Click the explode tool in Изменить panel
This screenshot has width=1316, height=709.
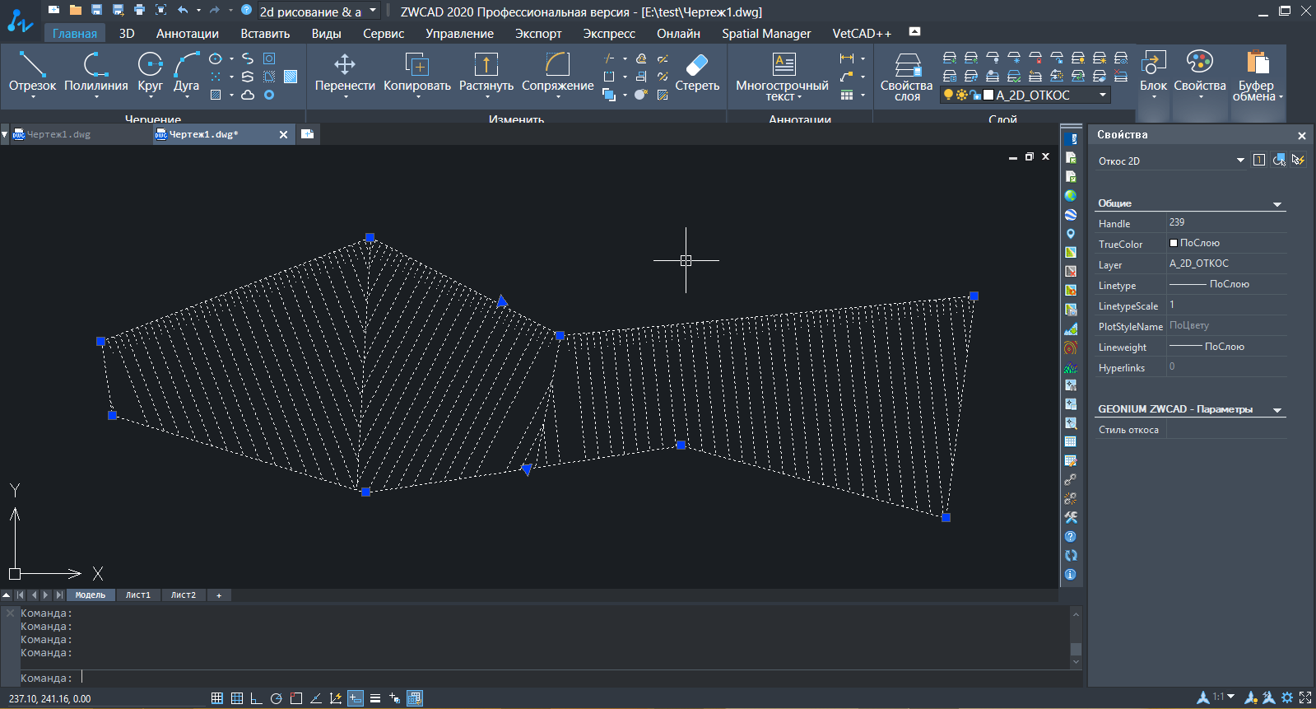coord(641,95)
